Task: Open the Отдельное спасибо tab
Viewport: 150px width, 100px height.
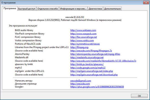Action: pos(48,9)
